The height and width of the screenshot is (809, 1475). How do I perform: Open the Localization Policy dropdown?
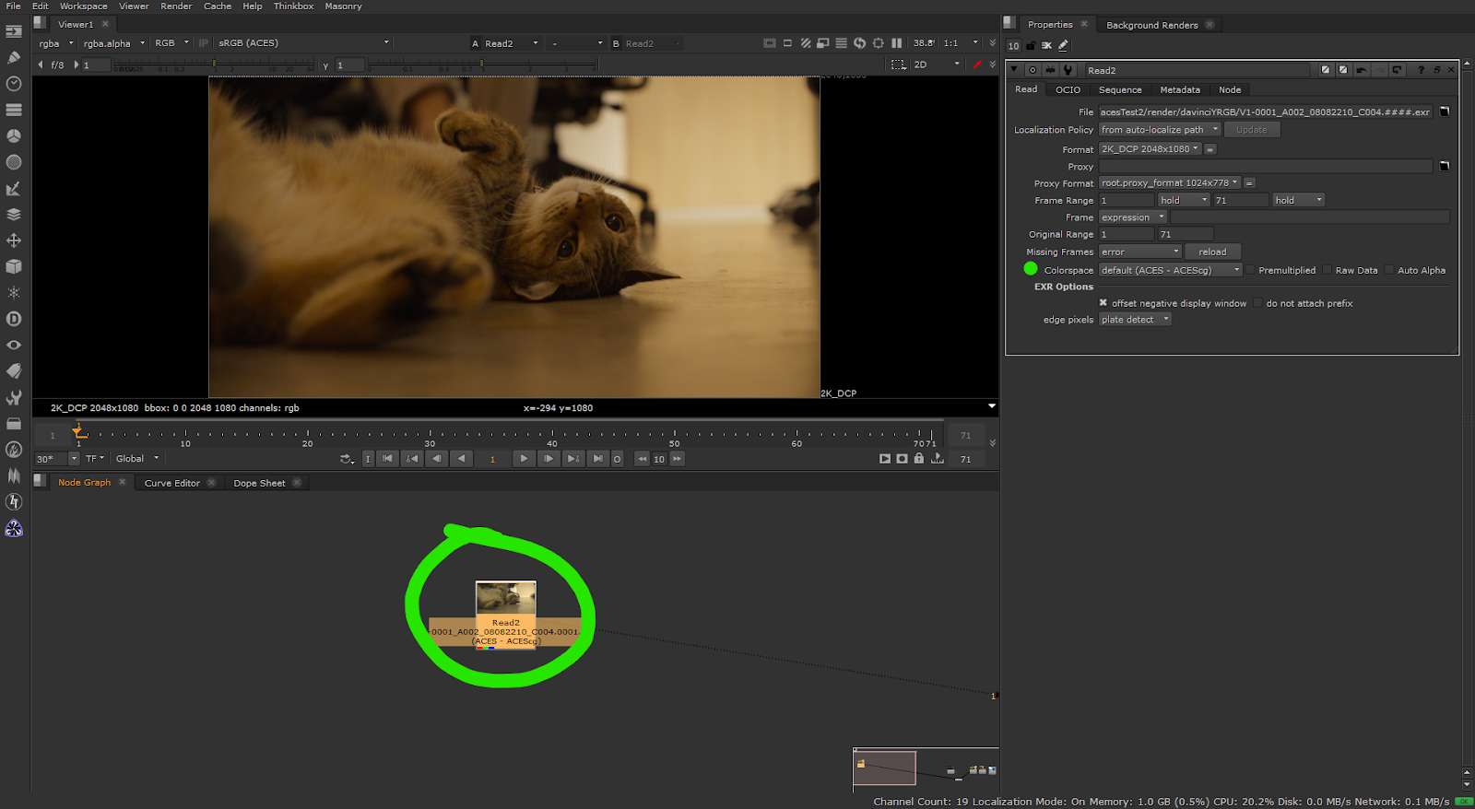(x=1160, y=130)
